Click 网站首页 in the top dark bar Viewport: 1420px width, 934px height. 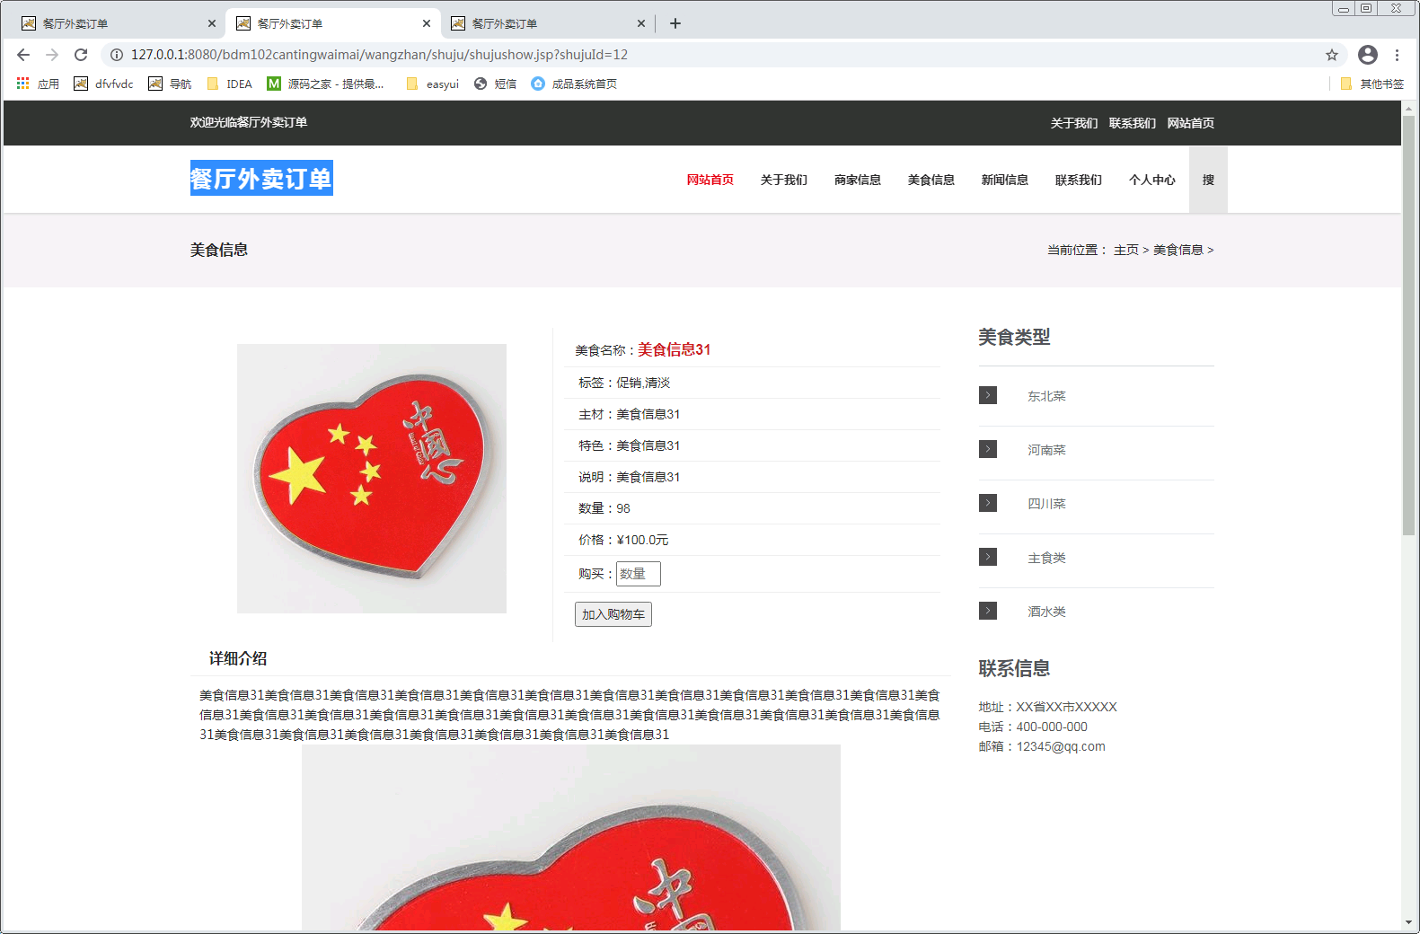[1191, 123]
